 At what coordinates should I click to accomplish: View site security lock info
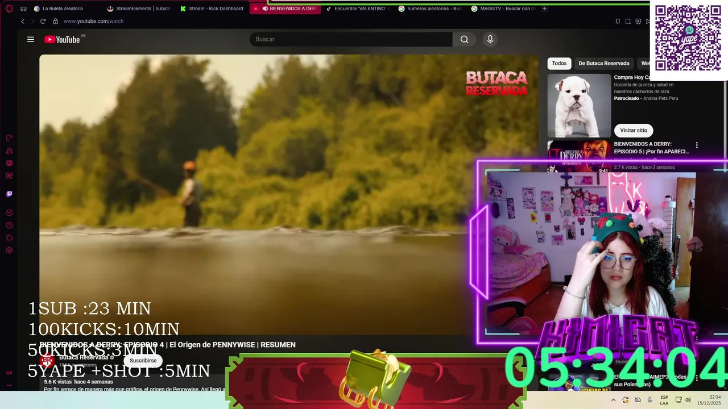coord(55,21)
